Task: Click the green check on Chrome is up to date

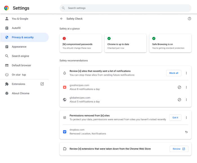Action: [x=109, y=38]
